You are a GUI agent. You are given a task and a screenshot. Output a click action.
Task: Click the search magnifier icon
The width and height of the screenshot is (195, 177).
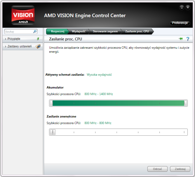tap(35, 32)
